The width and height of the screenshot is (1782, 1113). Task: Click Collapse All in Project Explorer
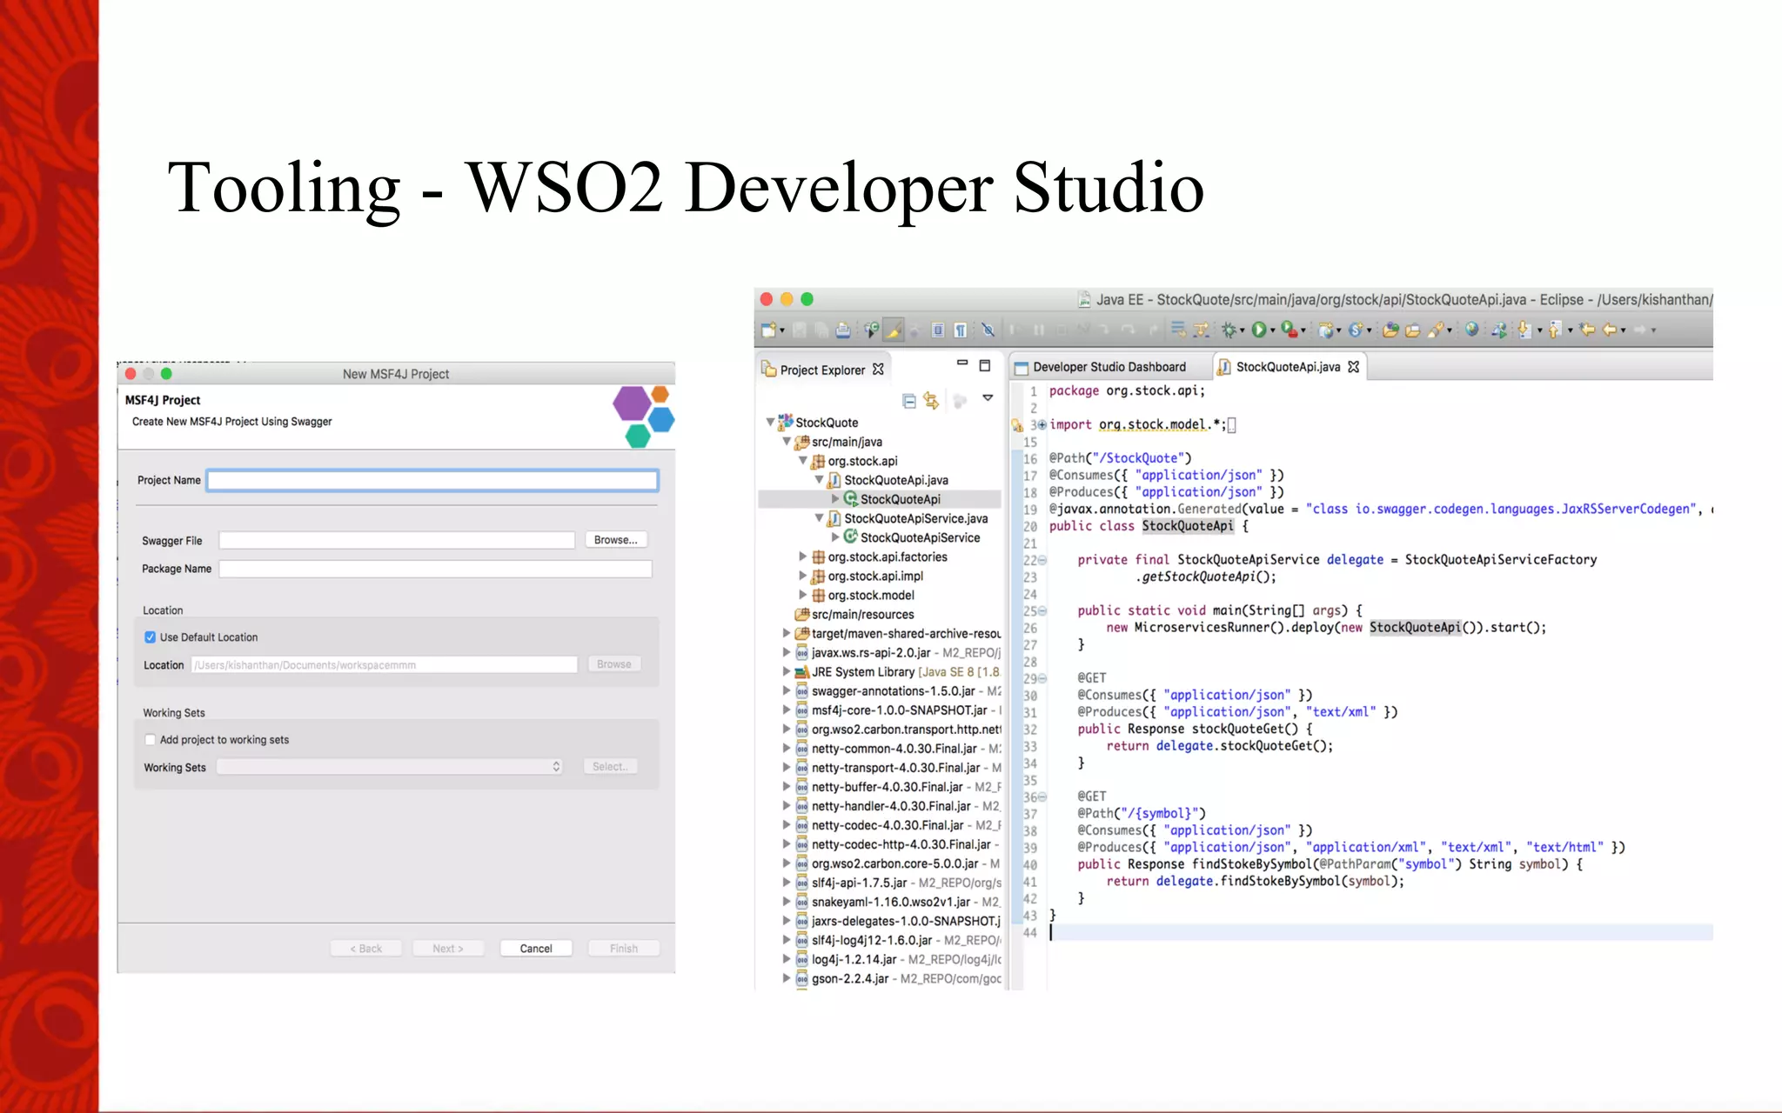909,401
